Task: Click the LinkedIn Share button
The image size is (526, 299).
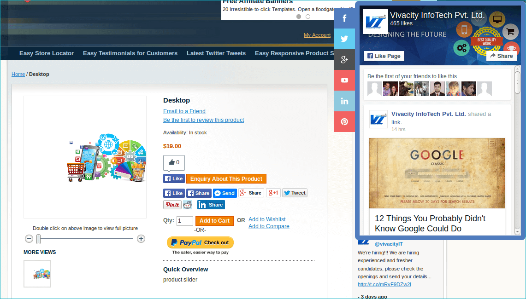Action: click(211, 205)
